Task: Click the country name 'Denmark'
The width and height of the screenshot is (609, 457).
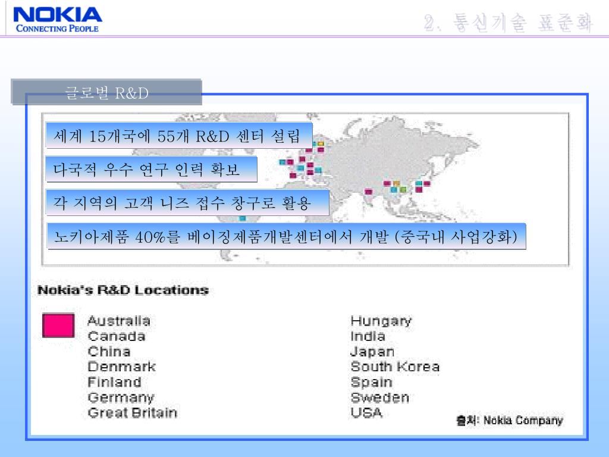Action: (x=121, y=367)
